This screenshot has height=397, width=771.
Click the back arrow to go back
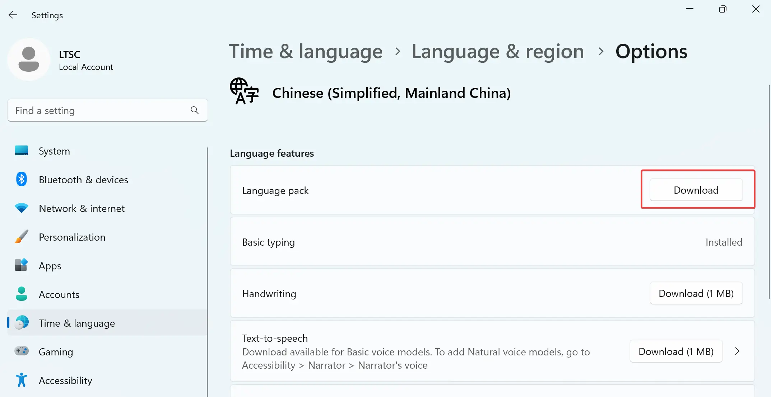pyautogui.click(x=13, y=15)
